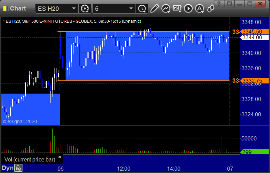Toggle the Dyn lock icon
The image size is (270, 173).
(x=18, y=168)
